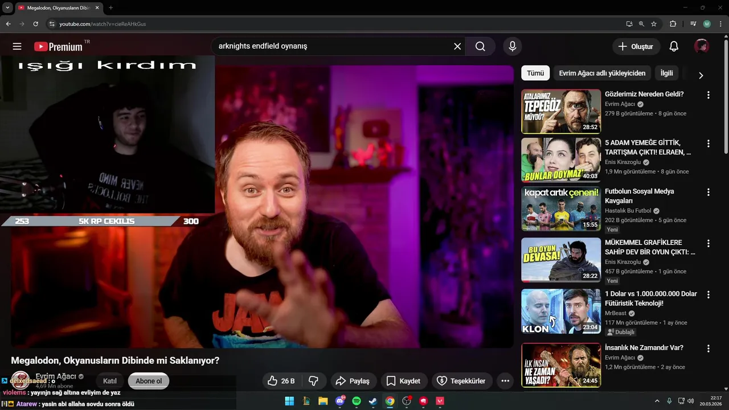Screen dimensions: 729x410
Task: Open title İnsanlık Ne Zamandır Var?
Action: click(x=644, y=348)
